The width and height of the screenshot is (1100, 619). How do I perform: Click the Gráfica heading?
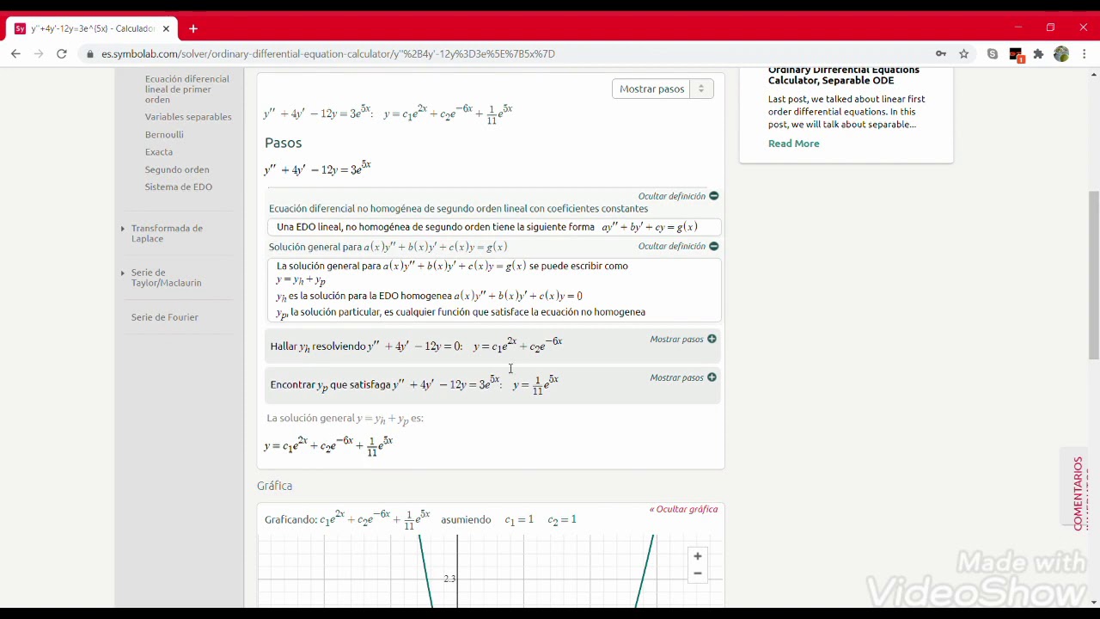(x=275, y=486)
